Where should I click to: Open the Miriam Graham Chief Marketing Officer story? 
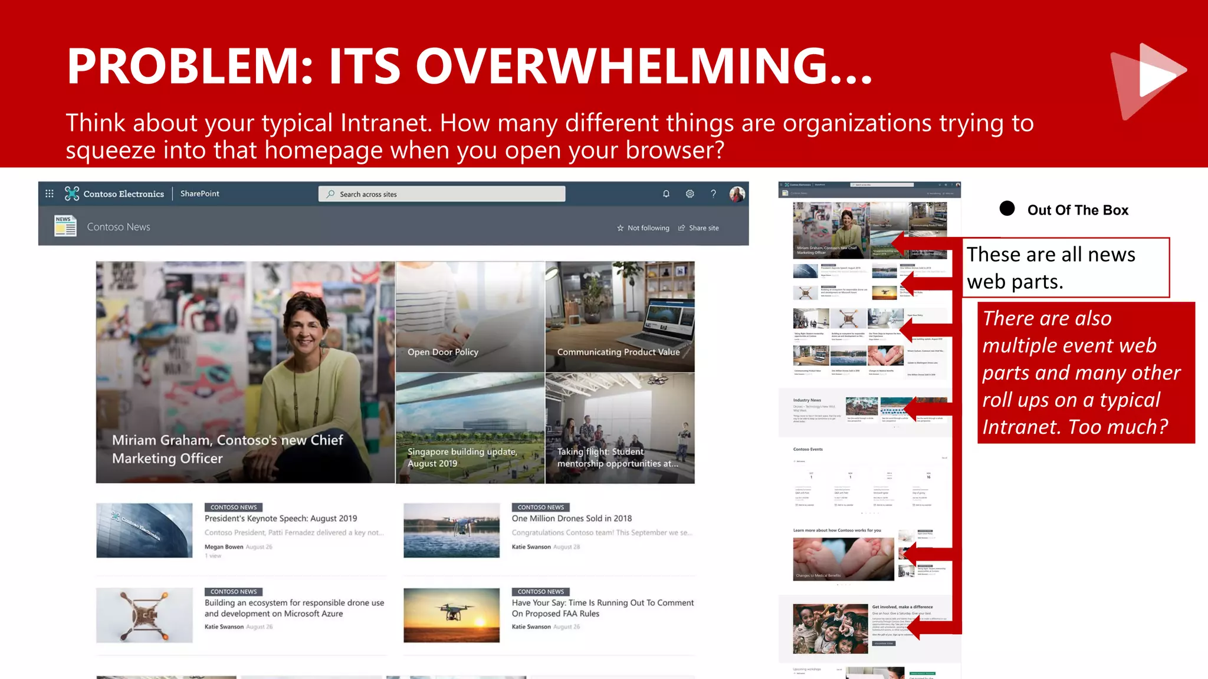tap(245, 373)
